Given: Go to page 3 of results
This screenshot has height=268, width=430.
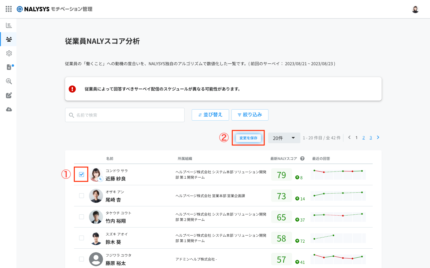Looking at the screenshot, I should (371, 138).
